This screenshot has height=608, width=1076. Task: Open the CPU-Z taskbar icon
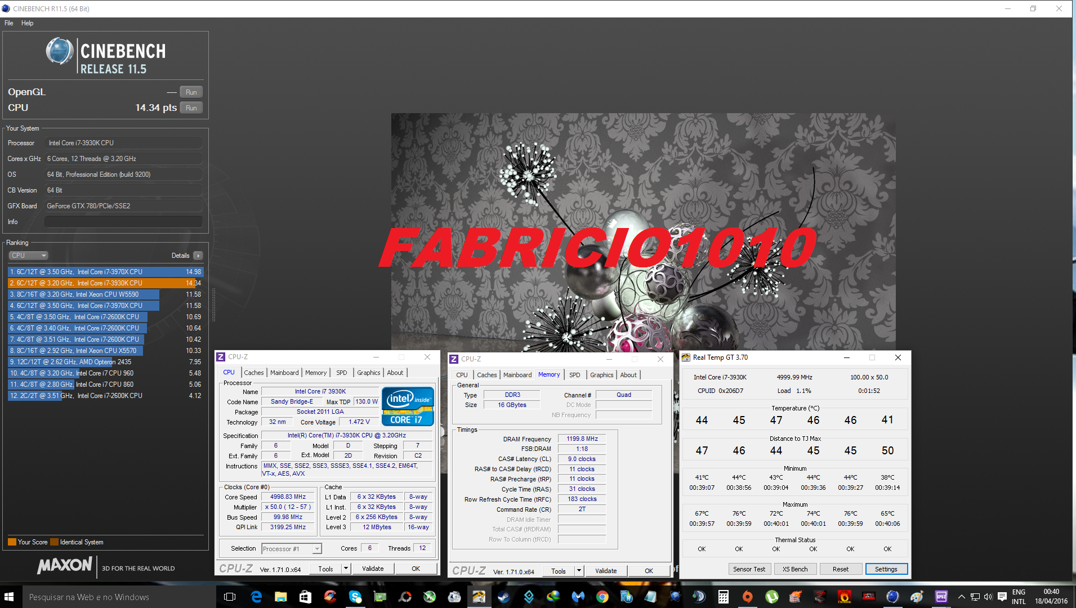click(941, 597)
